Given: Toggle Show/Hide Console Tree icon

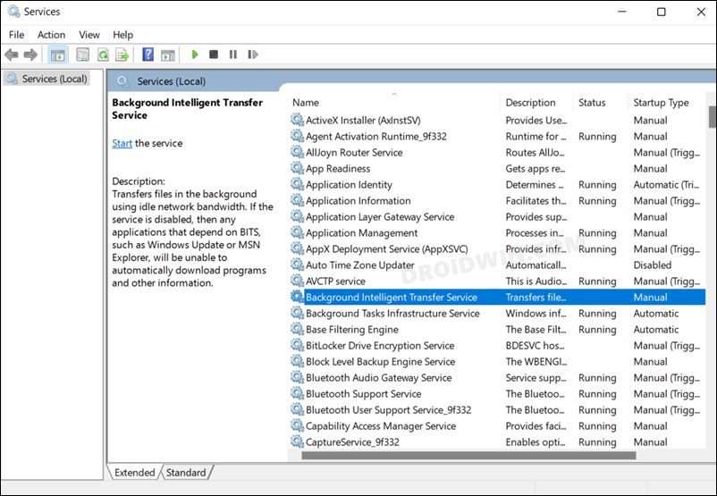Looking at the screenshot, I should click(57, 55).
